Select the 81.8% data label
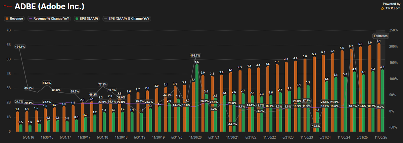The width and height of the screenshot is (403, 143). [47, 83]
